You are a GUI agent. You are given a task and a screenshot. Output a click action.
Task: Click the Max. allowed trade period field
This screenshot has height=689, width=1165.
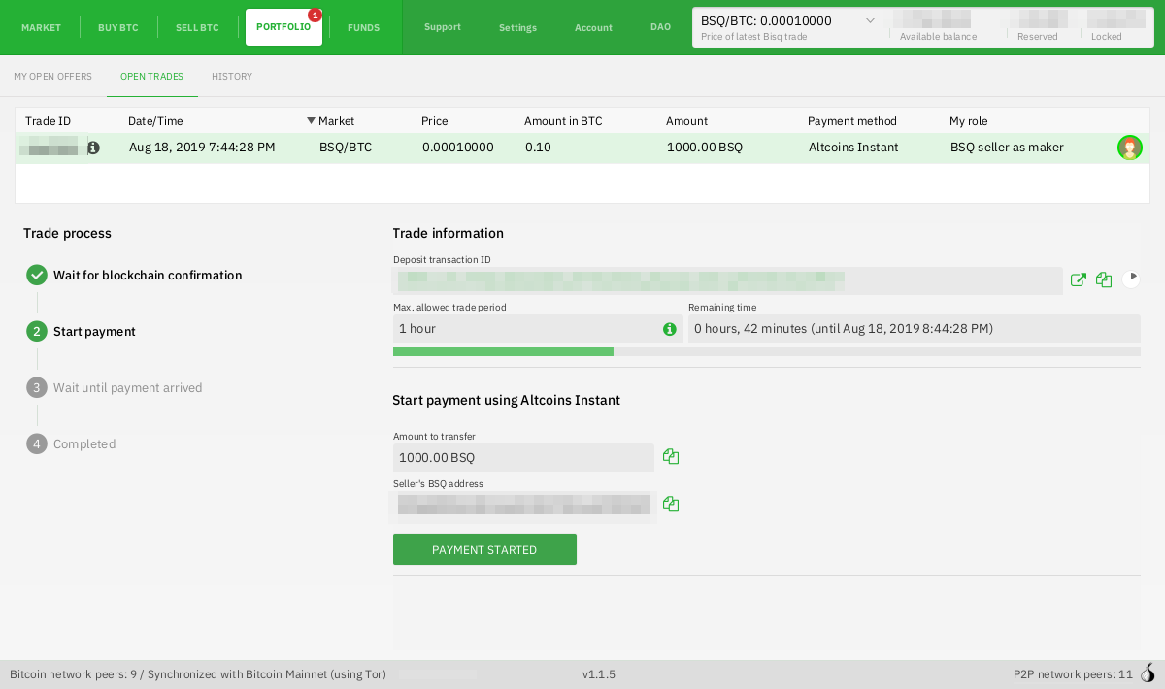pos(538,328)
